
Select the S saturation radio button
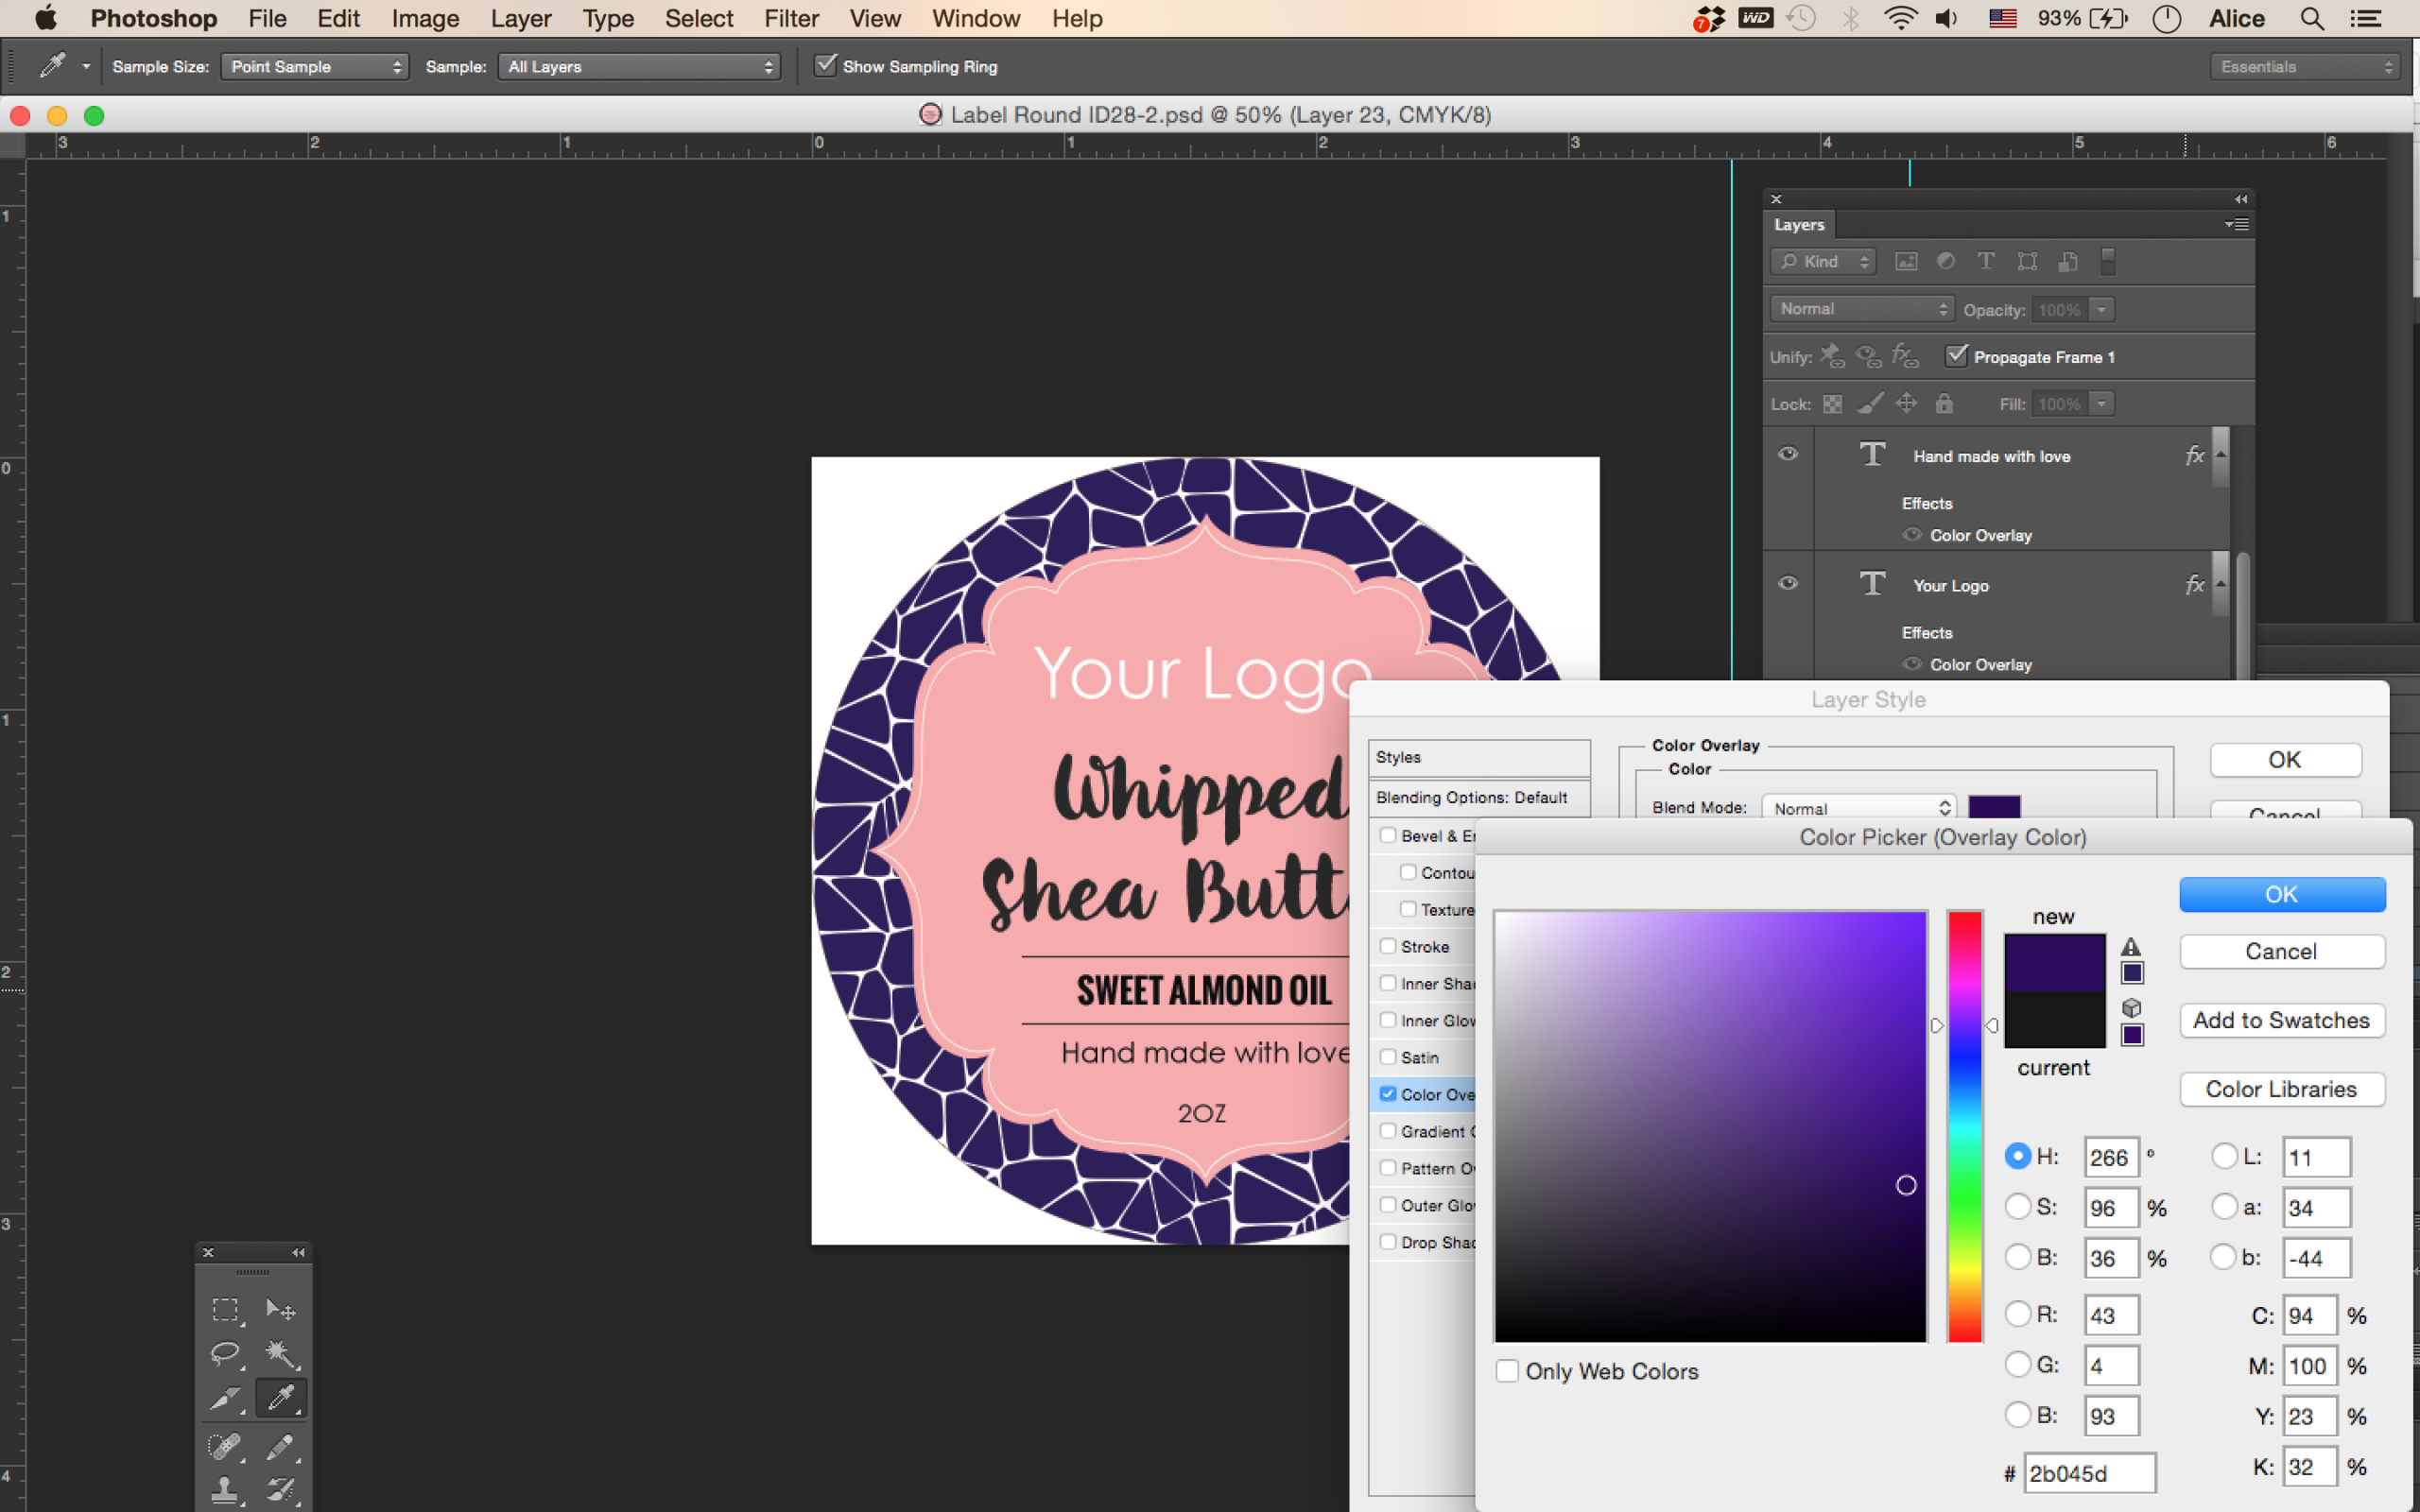2018,1207
